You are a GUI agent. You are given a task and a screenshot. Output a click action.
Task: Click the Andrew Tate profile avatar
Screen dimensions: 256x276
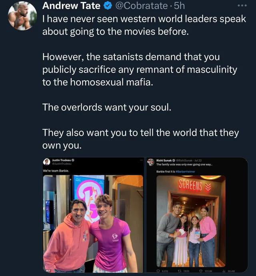tap(22, 16)
